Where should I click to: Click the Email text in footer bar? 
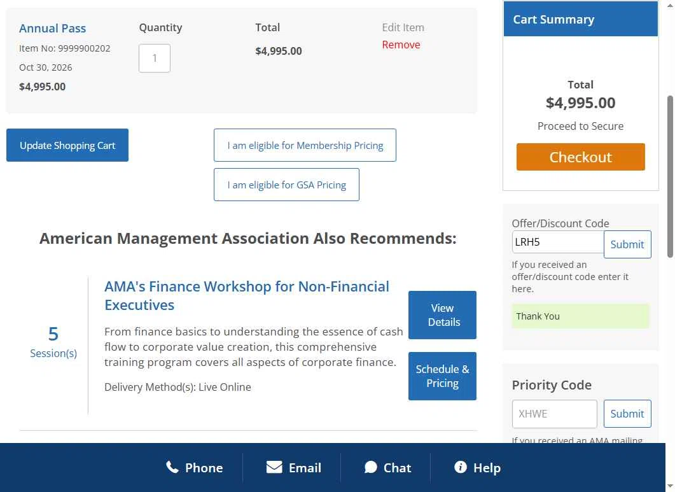(x=305, y=468)
